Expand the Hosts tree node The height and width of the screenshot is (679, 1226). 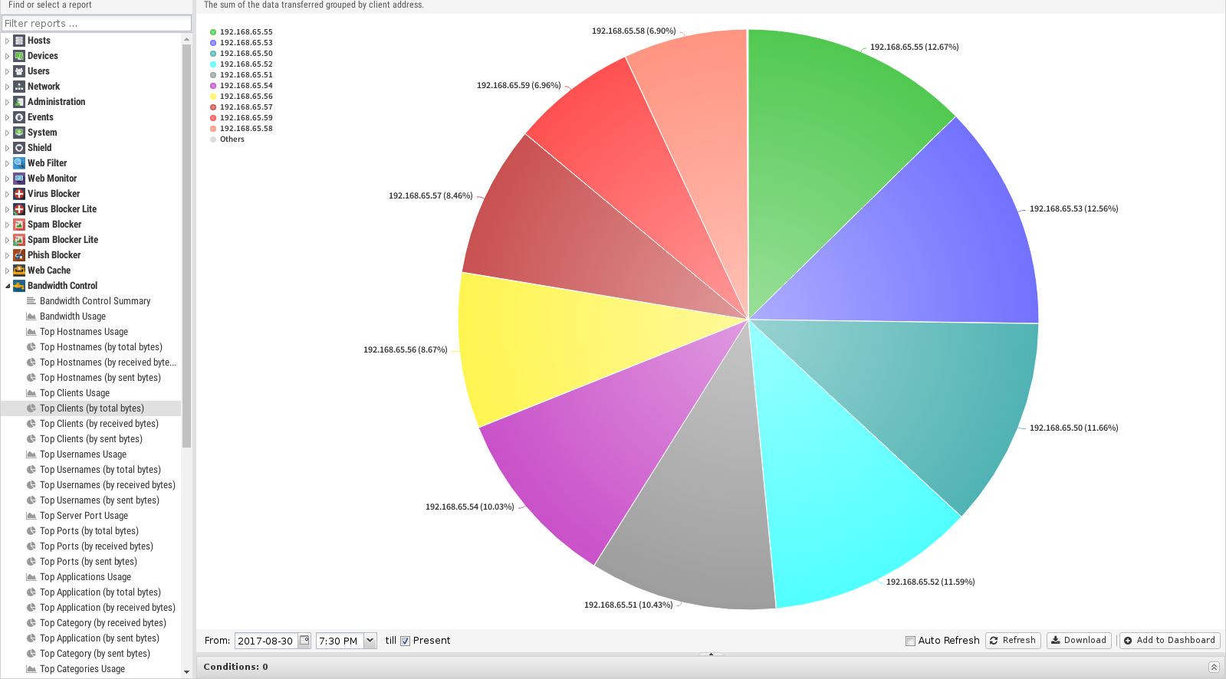point(8,41)
